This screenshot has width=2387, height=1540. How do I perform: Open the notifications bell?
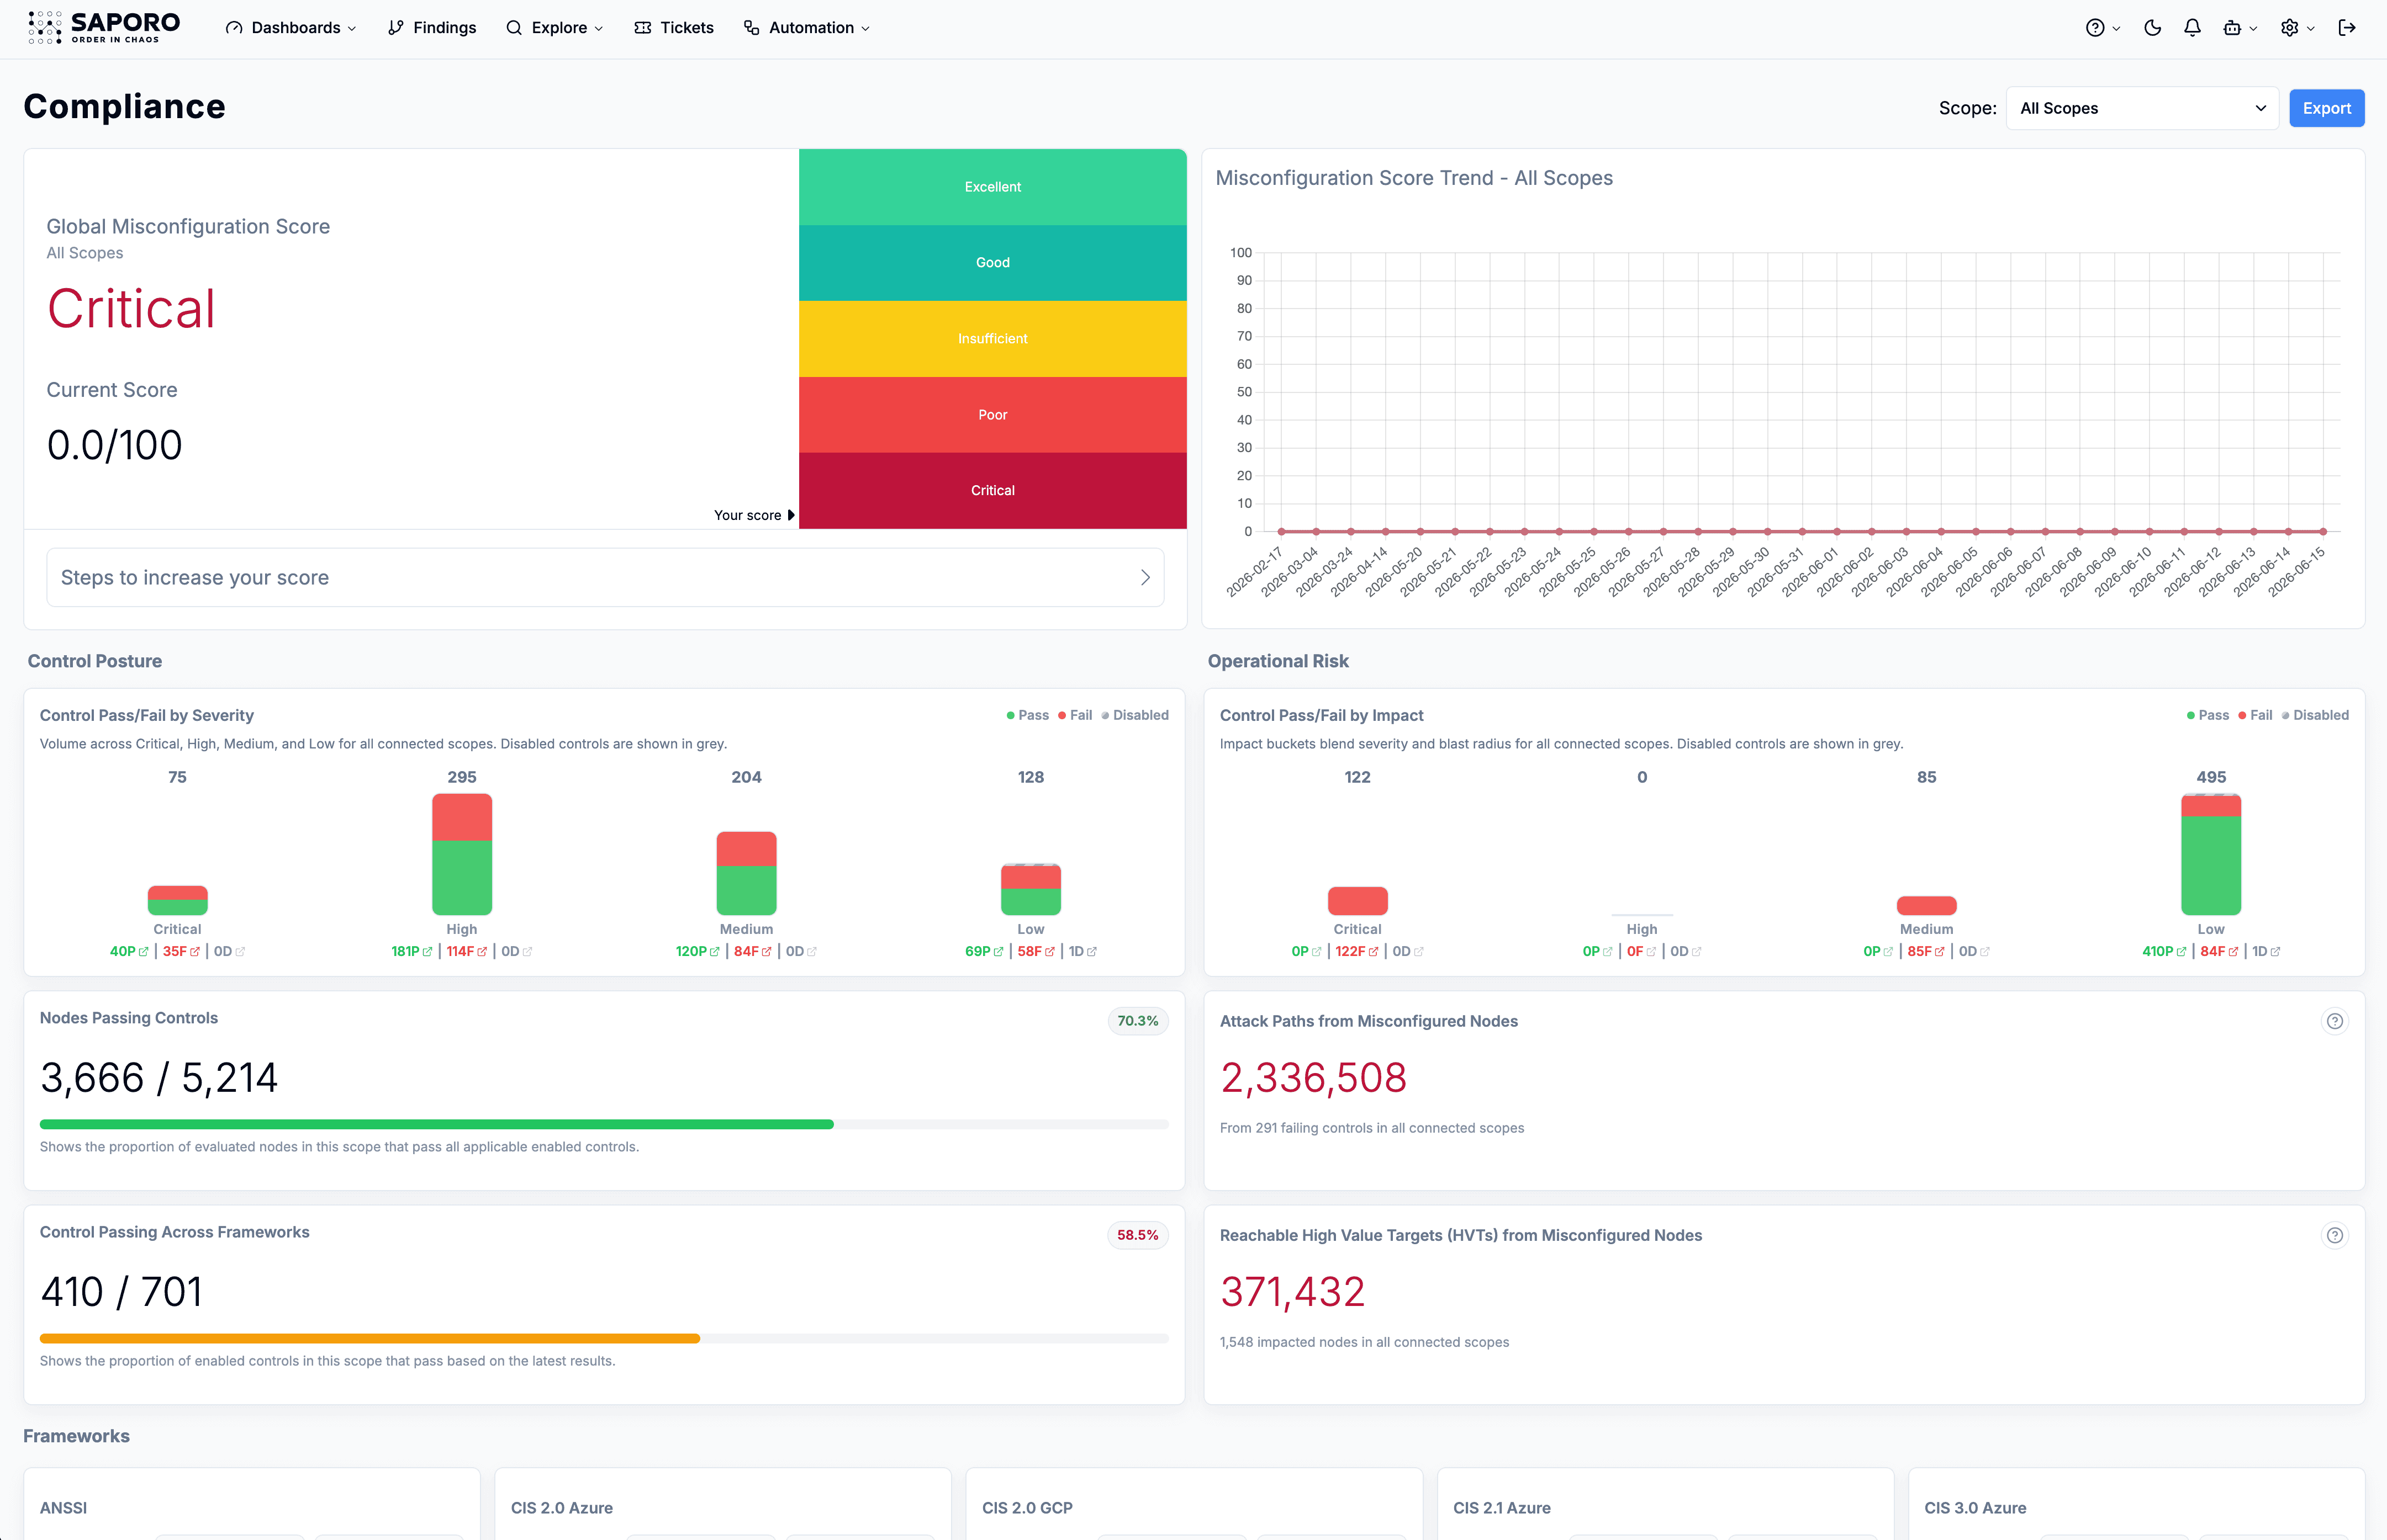click(x=2192, y=28)
